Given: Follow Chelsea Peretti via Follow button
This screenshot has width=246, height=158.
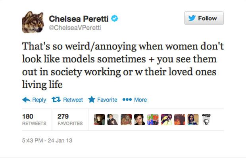Looking at the screenshot, I should click(204, 18).
